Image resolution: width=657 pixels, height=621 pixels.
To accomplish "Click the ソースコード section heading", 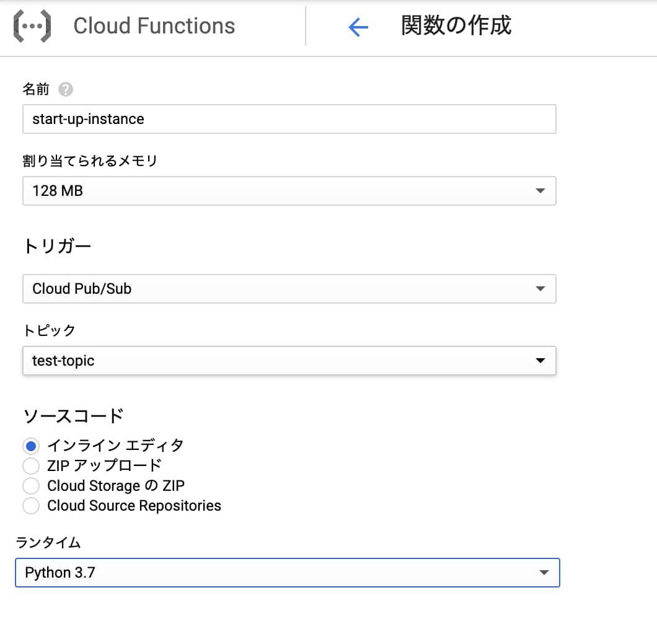I will pos(73,416).
